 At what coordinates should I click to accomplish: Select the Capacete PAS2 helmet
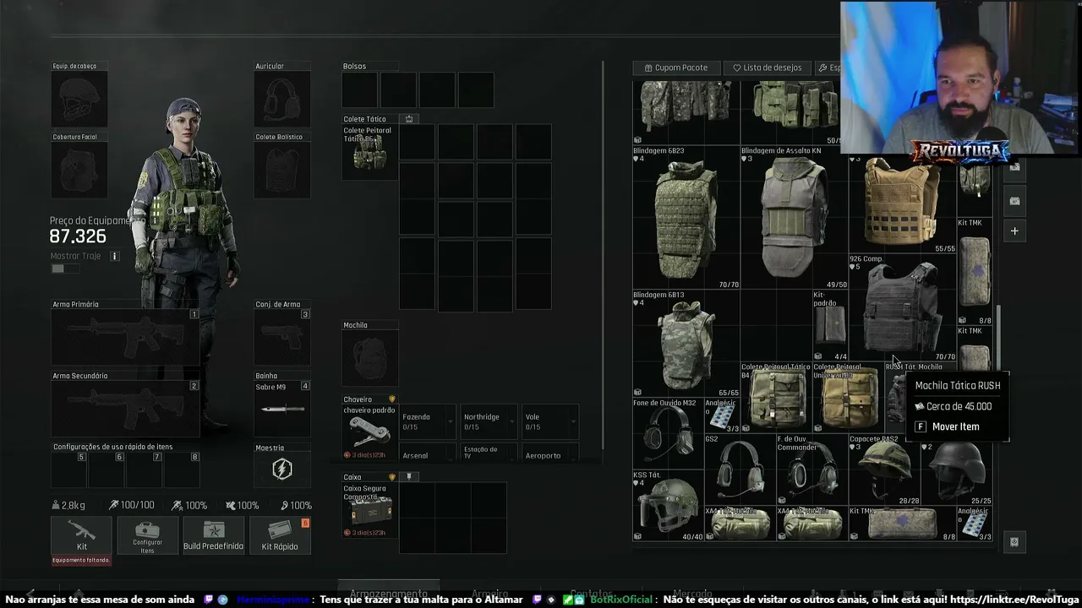(x=883, y=469)
